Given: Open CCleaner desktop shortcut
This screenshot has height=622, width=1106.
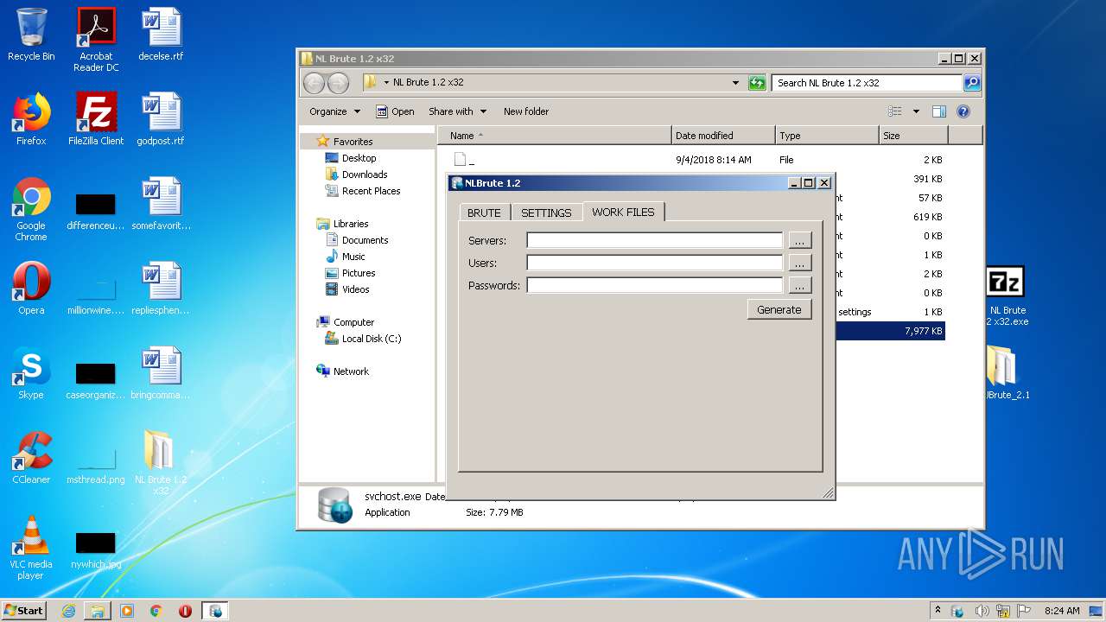Looking at the screenshot, I should pos(31,458).
